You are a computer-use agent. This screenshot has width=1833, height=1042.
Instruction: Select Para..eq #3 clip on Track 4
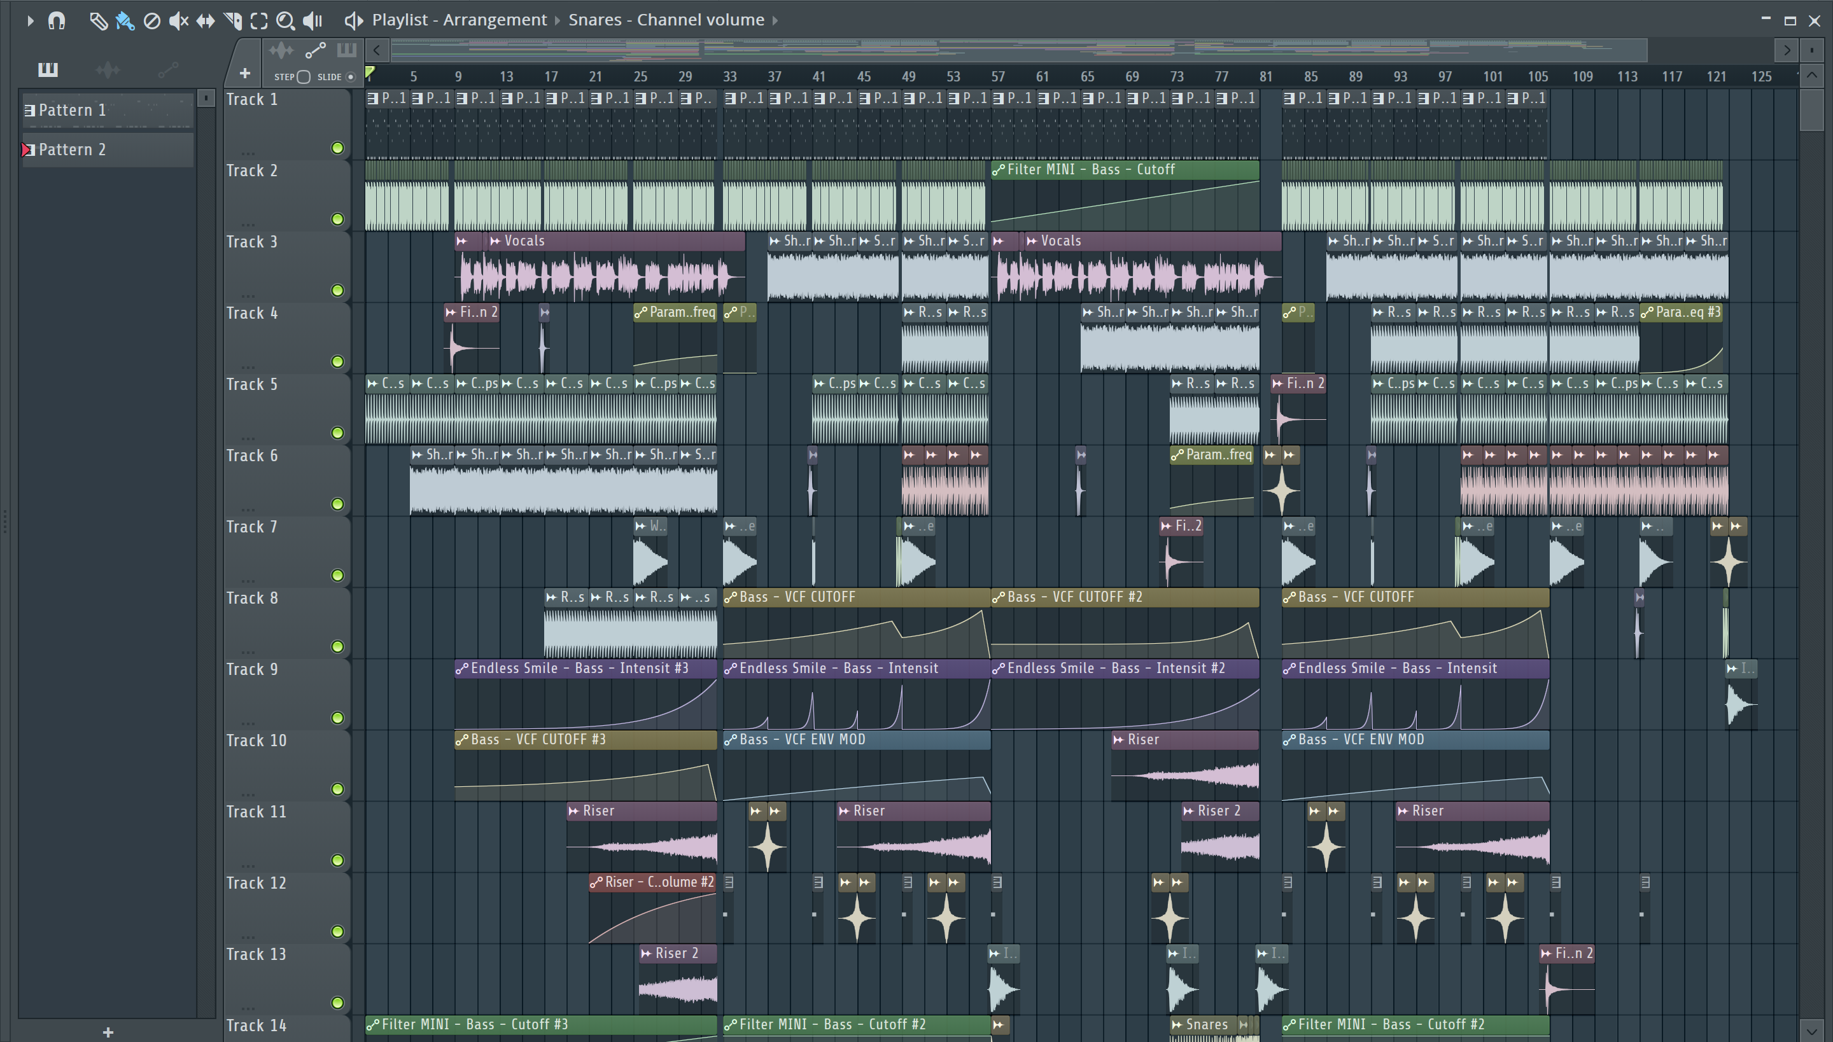(1680, 337)
